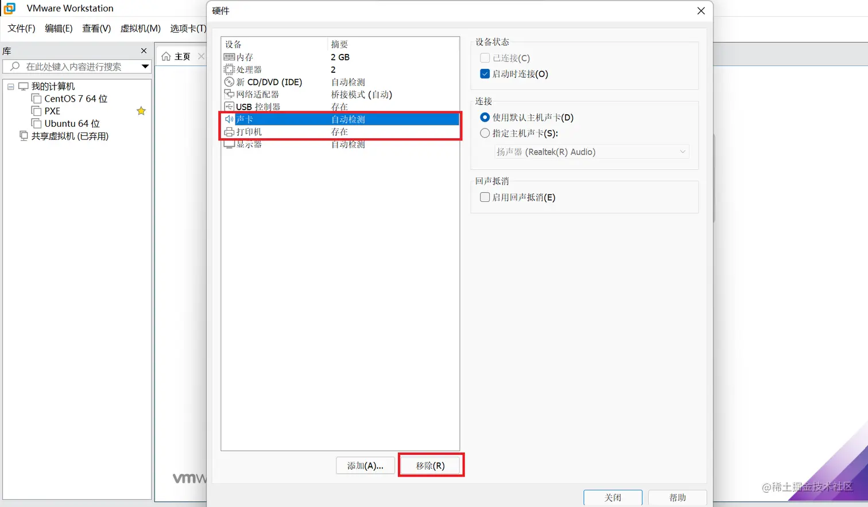The image size is (868, 507).
Task: Open the 查看(V) menu
Action: pos(96,28)
